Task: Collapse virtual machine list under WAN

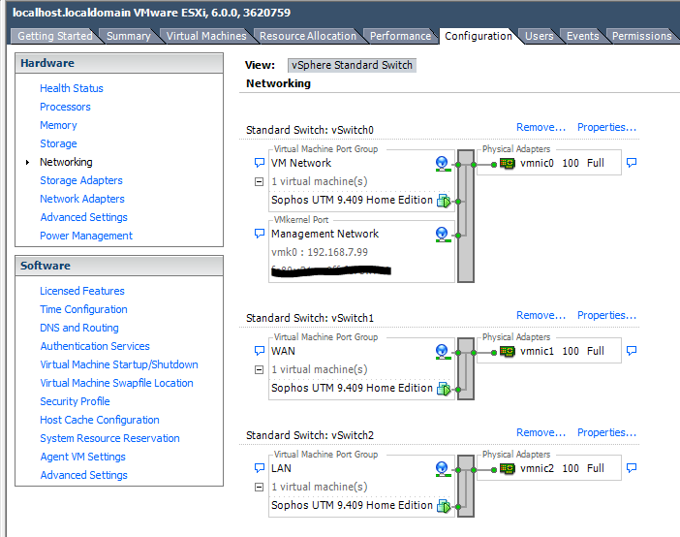Action: pos(259,369)
